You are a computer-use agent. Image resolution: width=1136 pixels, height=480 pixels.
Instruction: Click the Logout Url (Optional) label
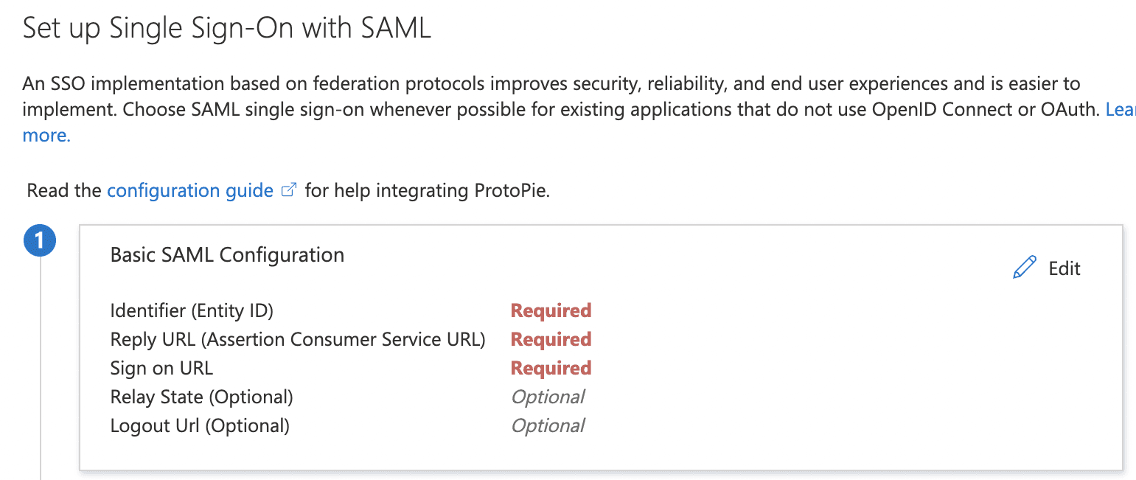point(198,425)
